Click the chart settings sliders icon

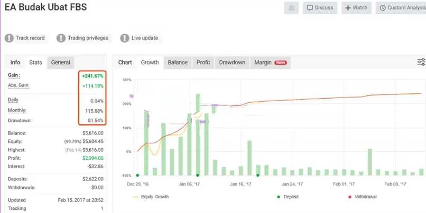coord(421,62)
